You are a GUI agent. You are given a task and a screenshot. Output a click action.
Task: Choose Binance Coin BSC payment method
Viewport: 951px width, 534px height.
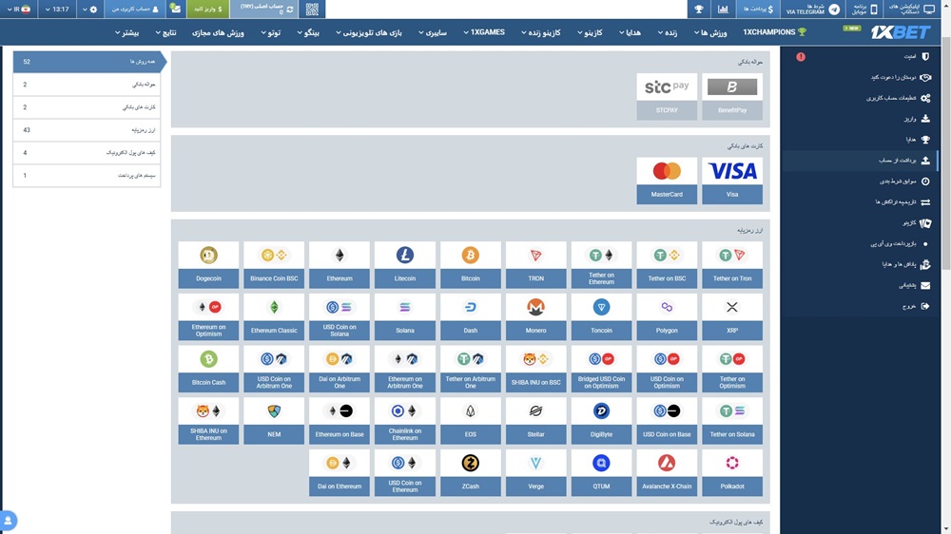[x=274, y=264]
